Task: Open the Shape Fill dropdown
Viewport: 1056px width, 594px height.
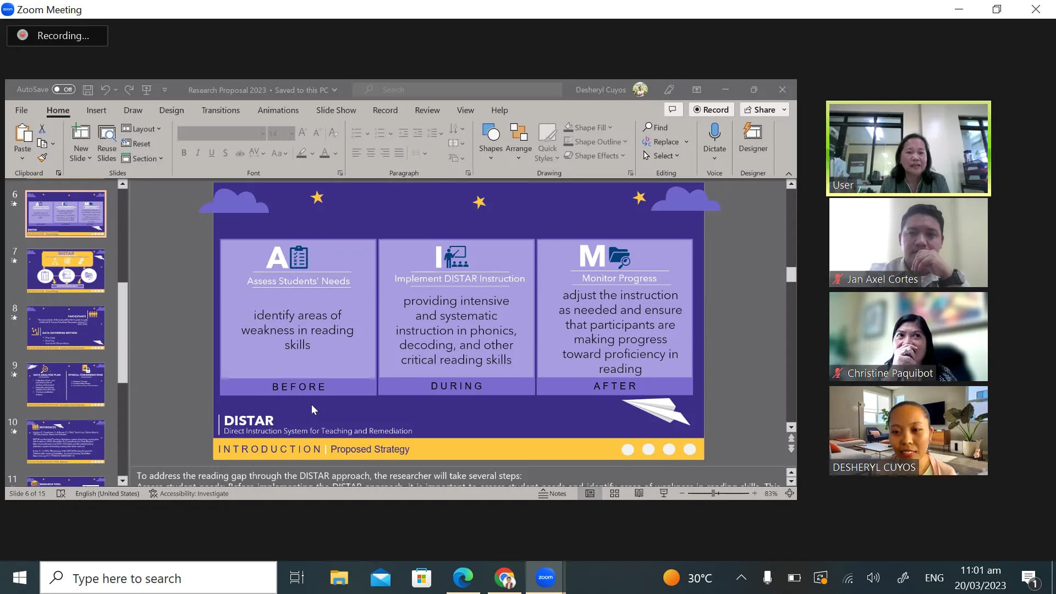Action: [x=588, y=128]
